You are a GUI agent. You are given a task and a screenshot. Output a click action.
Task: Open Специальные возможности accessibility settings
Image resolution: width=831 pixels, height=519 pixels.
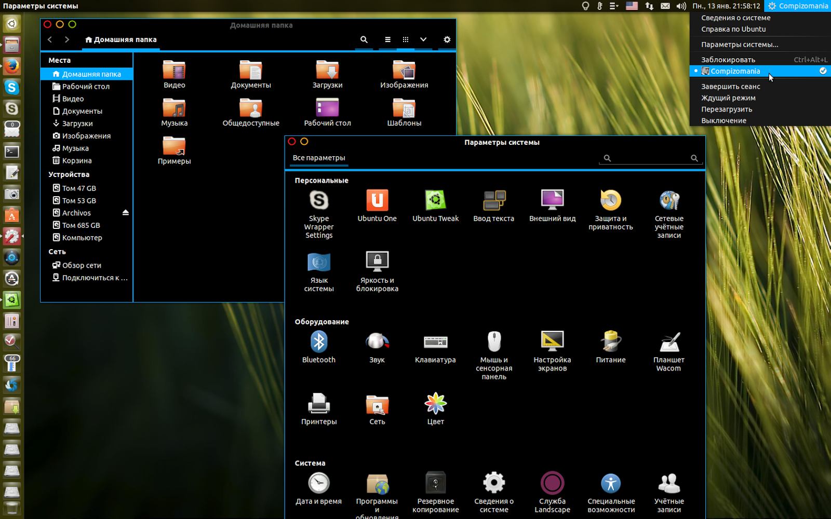click(611, 493)
